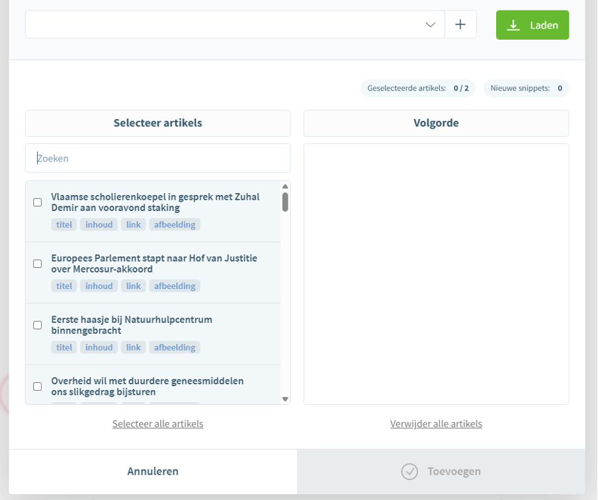Click the 'link' tag on the Natuurhulpcentrum article
598x500 pixels.
coord(133,347)
